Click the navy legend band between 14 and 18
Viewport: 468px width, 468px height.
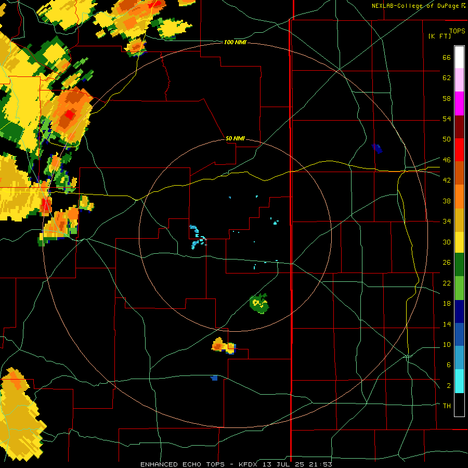459,311
